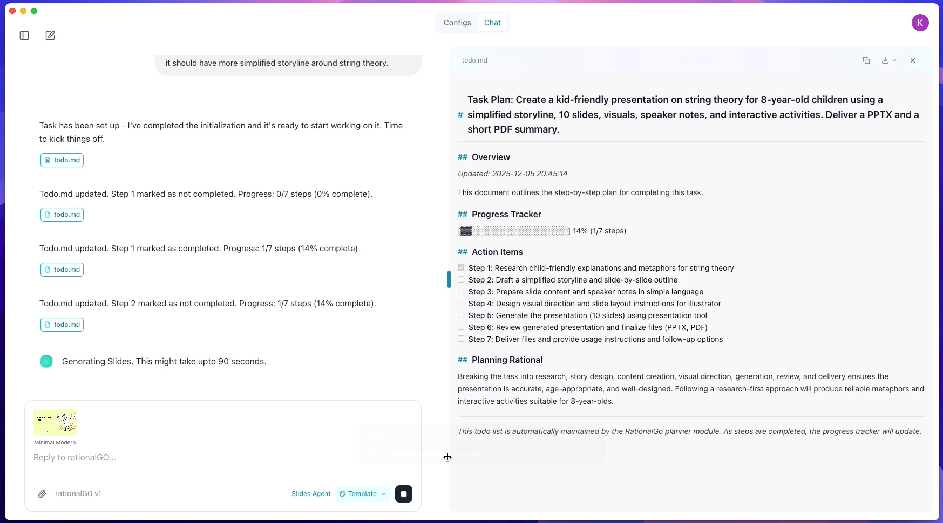This screenshot has height=523, width=943.
Task: Click the green generating status indicator
Action: [46, 361]
